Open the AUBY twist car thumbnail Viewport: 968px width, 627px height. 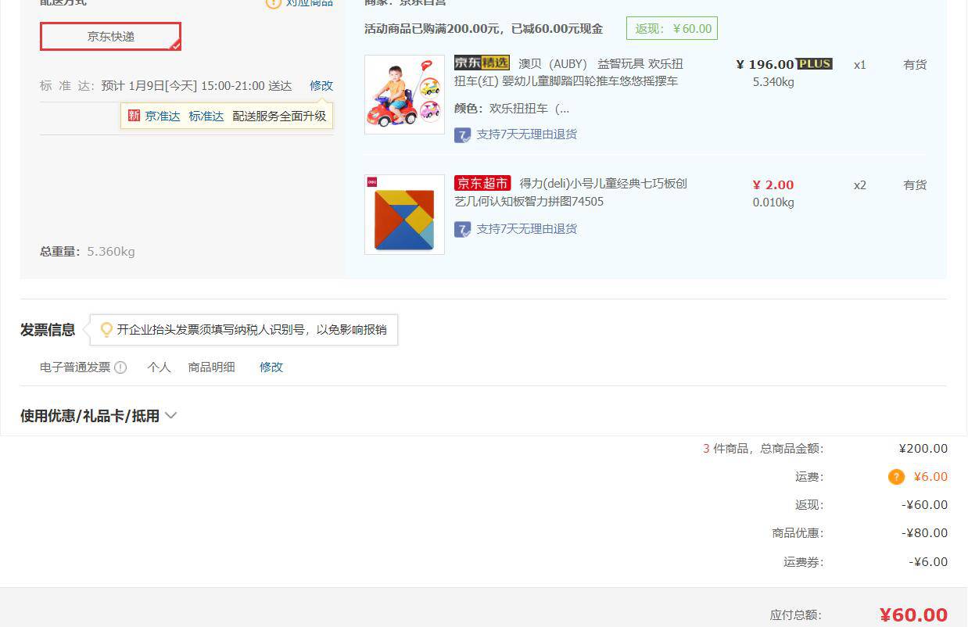tap(404, 95)
